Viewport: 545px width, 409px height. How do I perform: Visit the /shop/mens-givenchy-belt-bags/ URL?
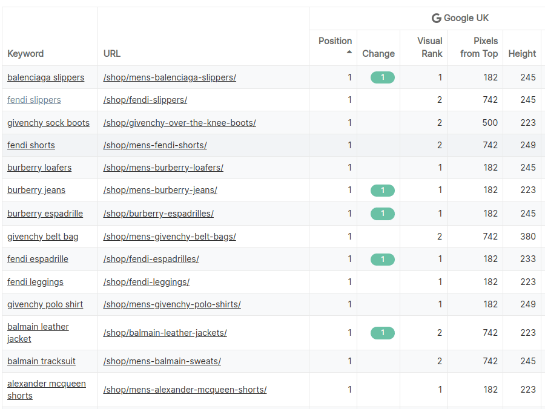point(170,237)
